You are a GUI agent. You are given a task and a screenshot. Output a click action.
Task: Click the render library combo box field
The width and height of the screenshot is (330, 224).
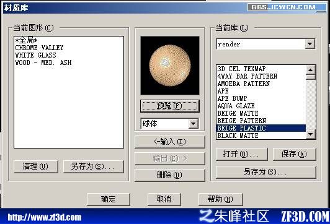click(x=265, y=44)
